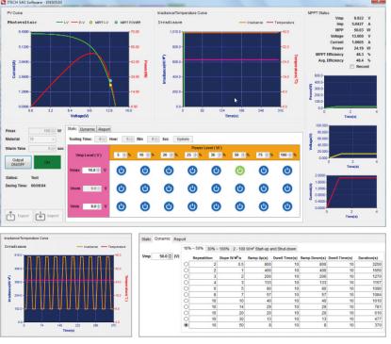Click the bottom-row power icon under 10% column
The height and width of the screenshot is (344, 391).
145,206
